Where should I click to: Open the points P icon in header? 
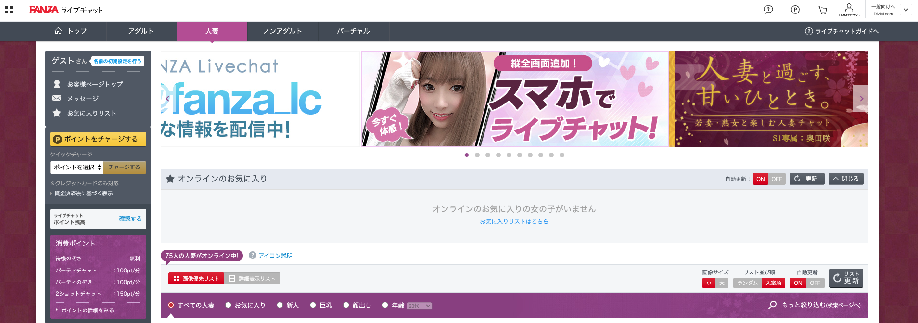(x=795, y=10)
